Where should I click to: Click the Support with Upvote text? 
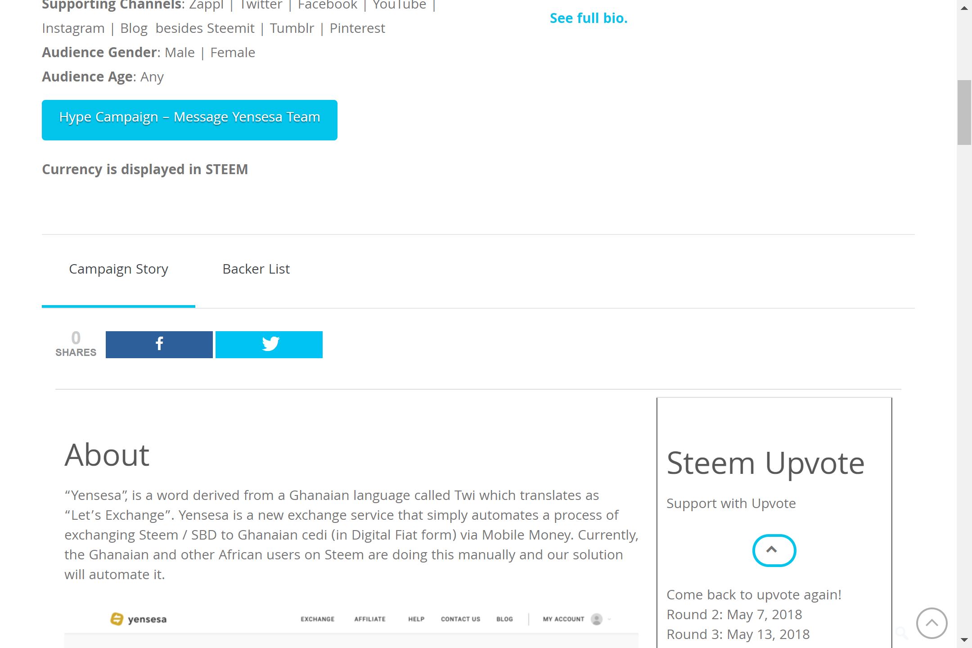(731, 503)
